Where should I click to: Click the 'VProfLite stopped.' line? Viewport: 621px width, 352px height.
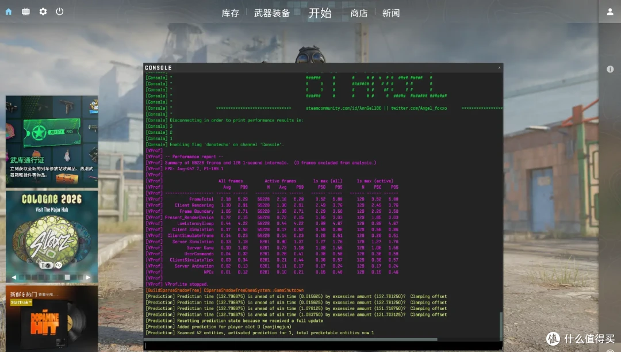tap(186, 284)
